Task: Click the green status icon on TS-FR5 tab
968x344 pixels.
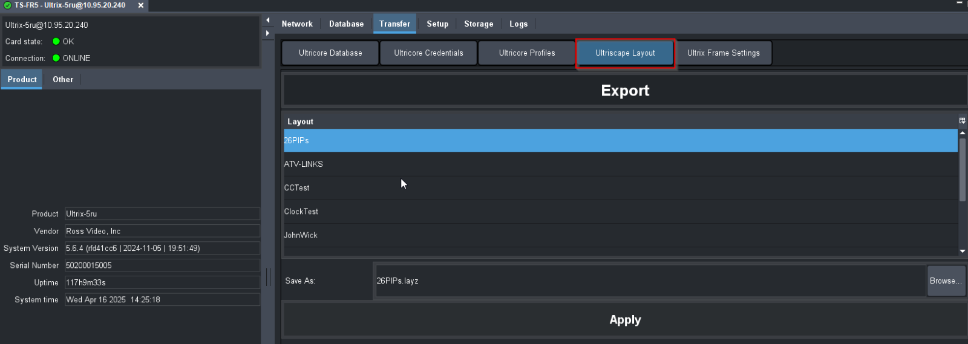Action: click(8, 5)
